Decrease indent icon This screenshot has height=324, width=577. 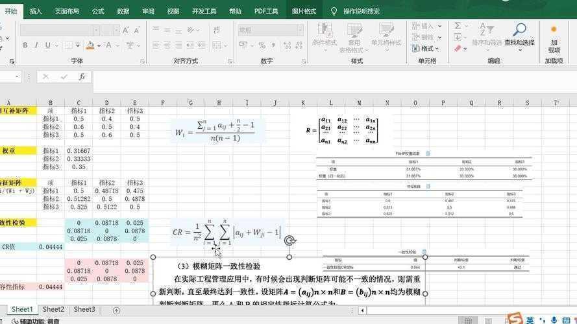(190, 45)
